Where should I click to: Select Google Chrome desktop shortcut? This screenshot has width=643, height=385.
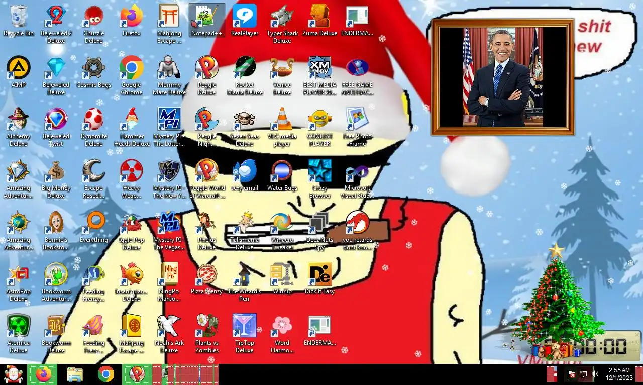(x=132, y=75)
